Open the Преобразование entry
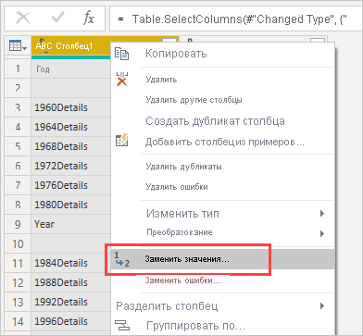Image resolution: width=363 pixels, height=336 pixels. (x=179, y=232)
